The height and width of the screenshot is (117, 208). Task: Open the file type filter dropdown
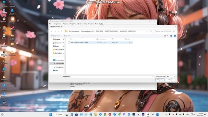[165, 77]
